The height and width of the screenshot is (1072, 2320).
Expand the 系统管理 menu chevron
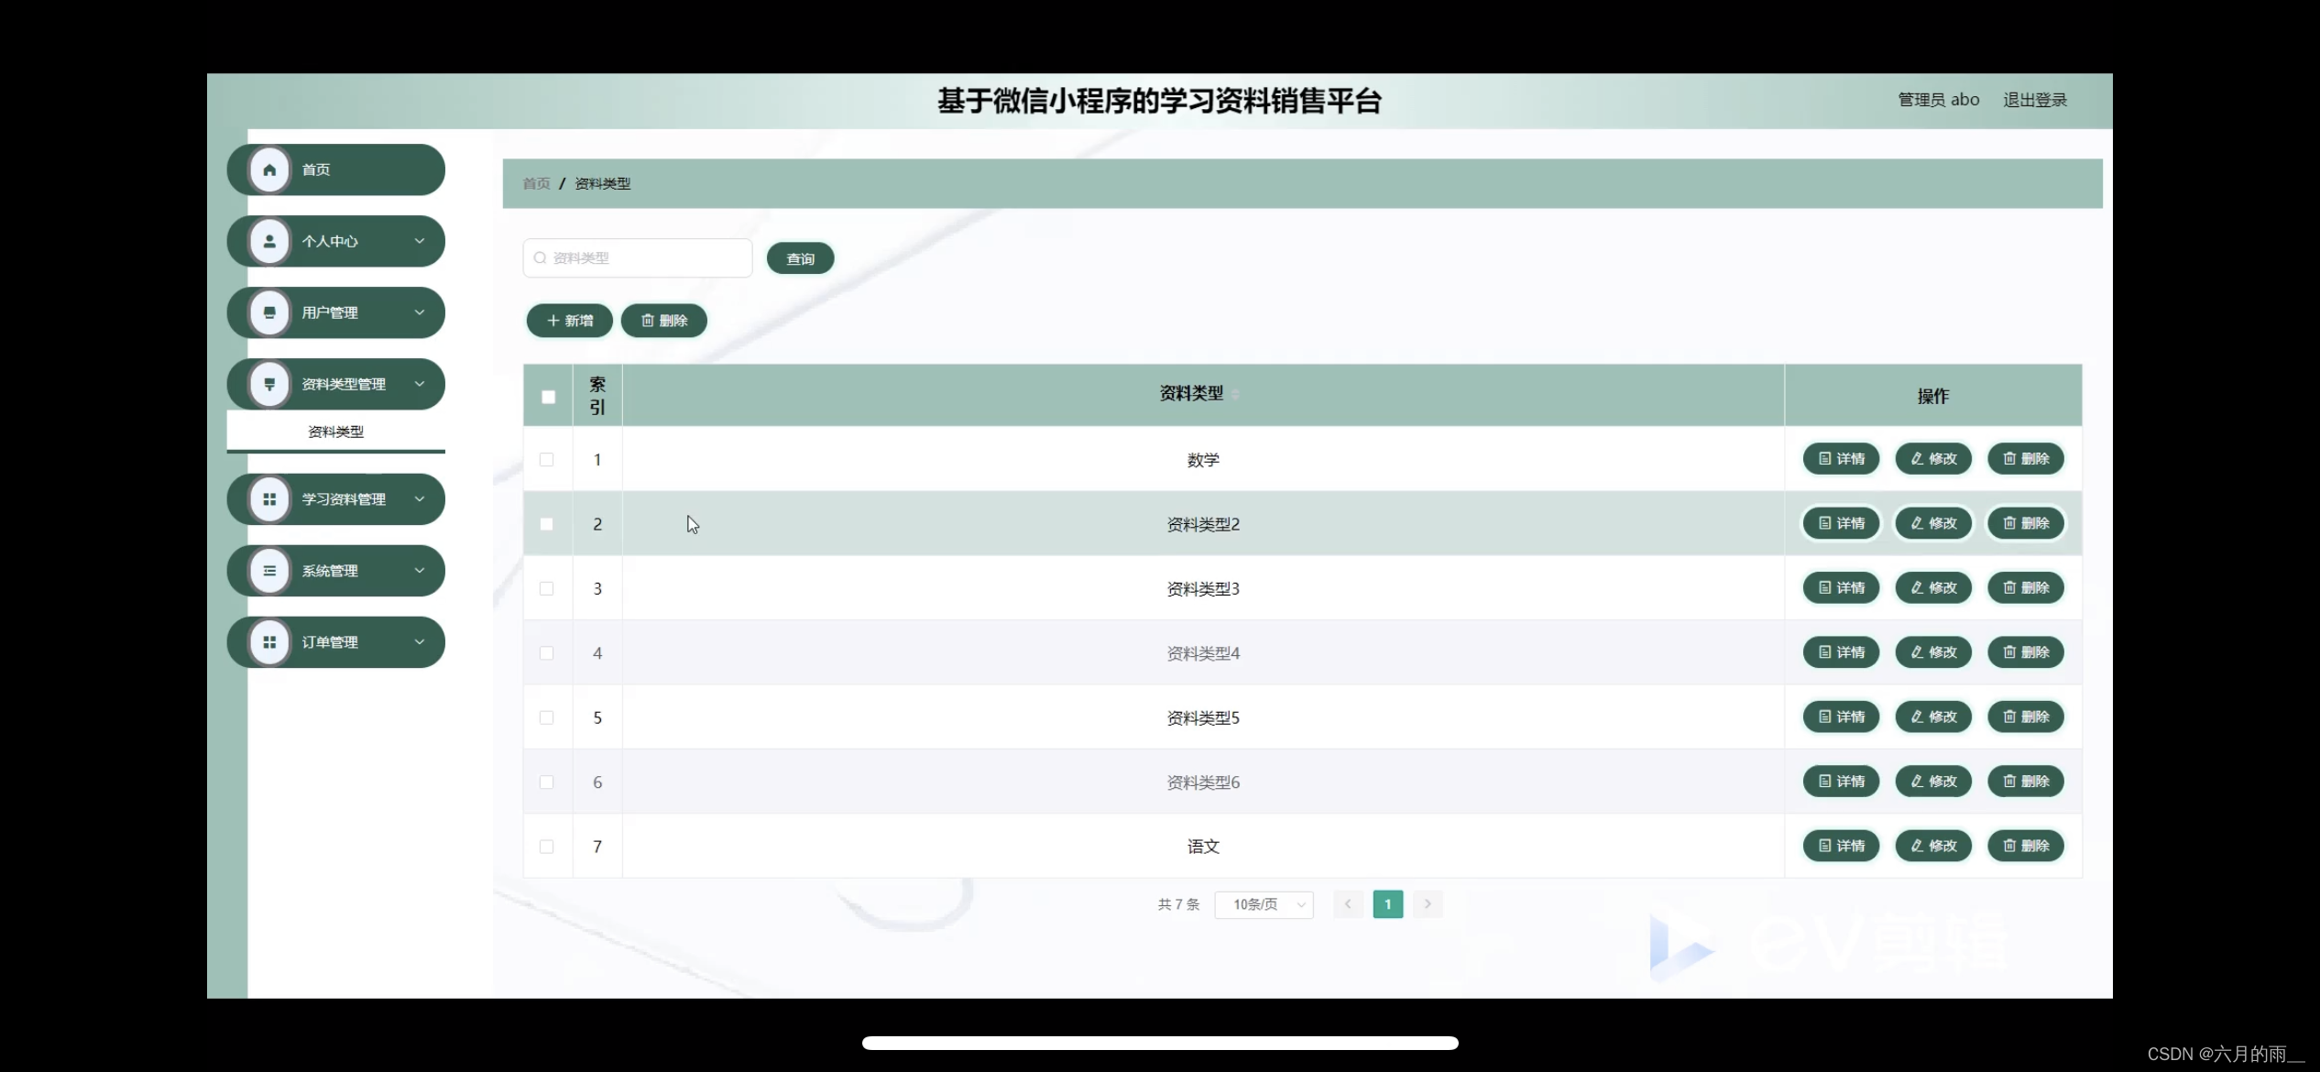(420, 571)
